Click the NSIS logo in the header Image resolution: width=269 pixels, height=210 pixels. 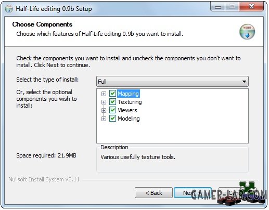tap(247, 32)
